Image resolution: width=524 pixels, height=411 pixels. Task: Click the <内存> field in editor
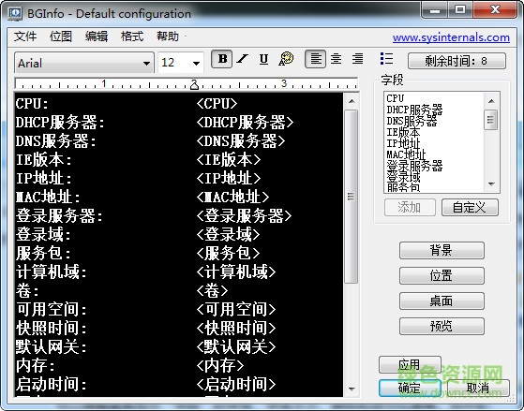[x=220, y=365]
